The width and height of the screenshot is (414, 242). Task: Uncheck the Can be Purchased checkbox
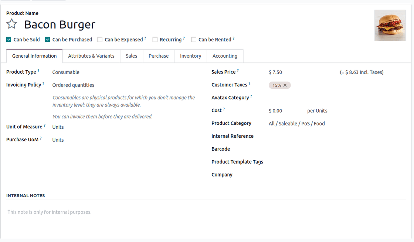coord(48,40)
